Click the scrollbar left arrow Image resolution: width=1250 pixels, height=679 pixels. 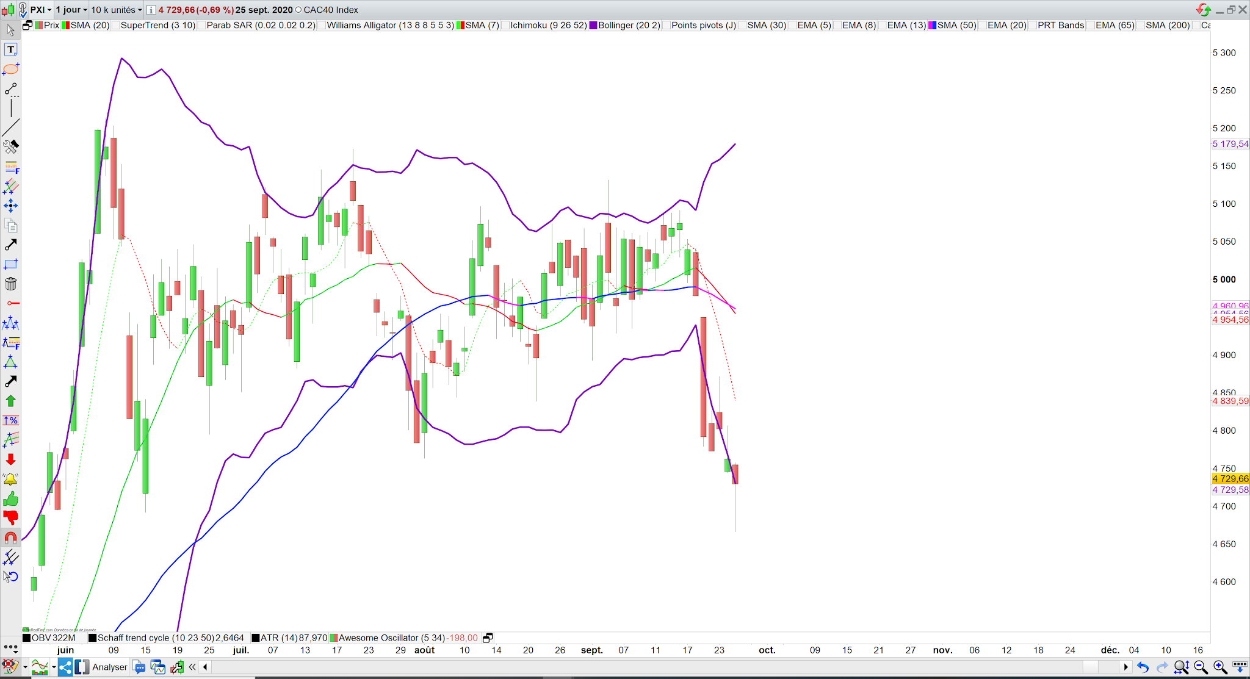(x=205, y=667)
